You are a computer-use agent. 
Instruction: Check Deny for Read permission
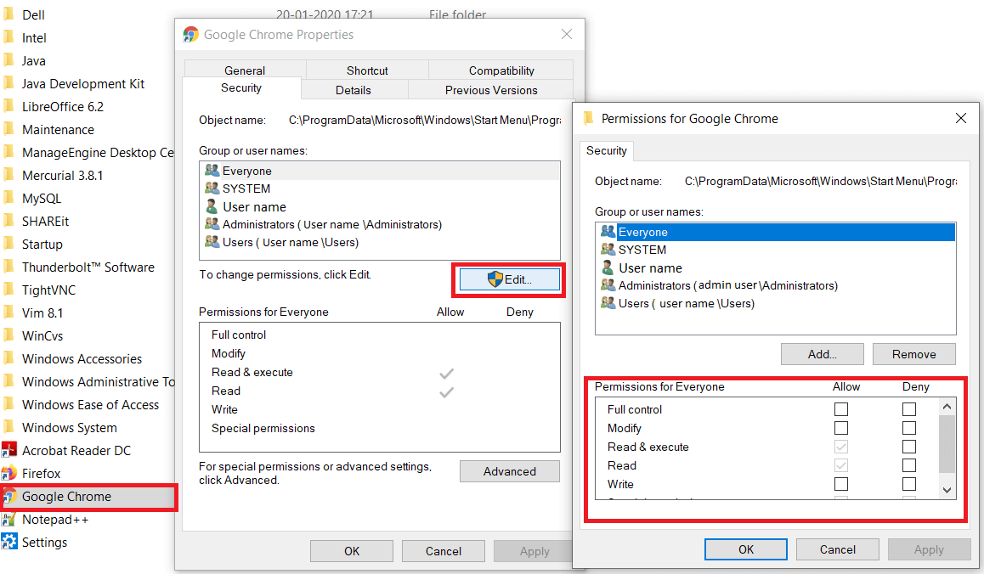click(x=908, y=465)
